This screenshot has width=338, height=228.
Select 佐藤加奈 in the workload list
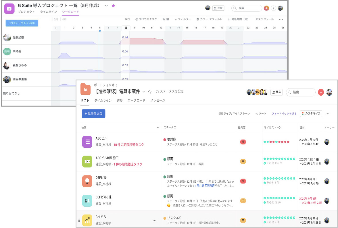click(18, 37)
